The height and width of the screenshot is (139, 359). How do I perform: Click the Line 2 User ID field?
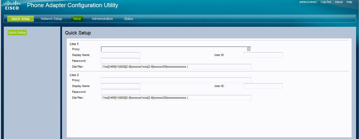(x=263, y=86)
